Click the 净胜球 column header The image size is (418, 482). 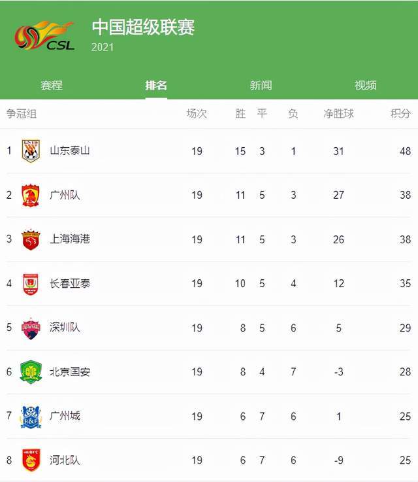(x=338, y=113)
